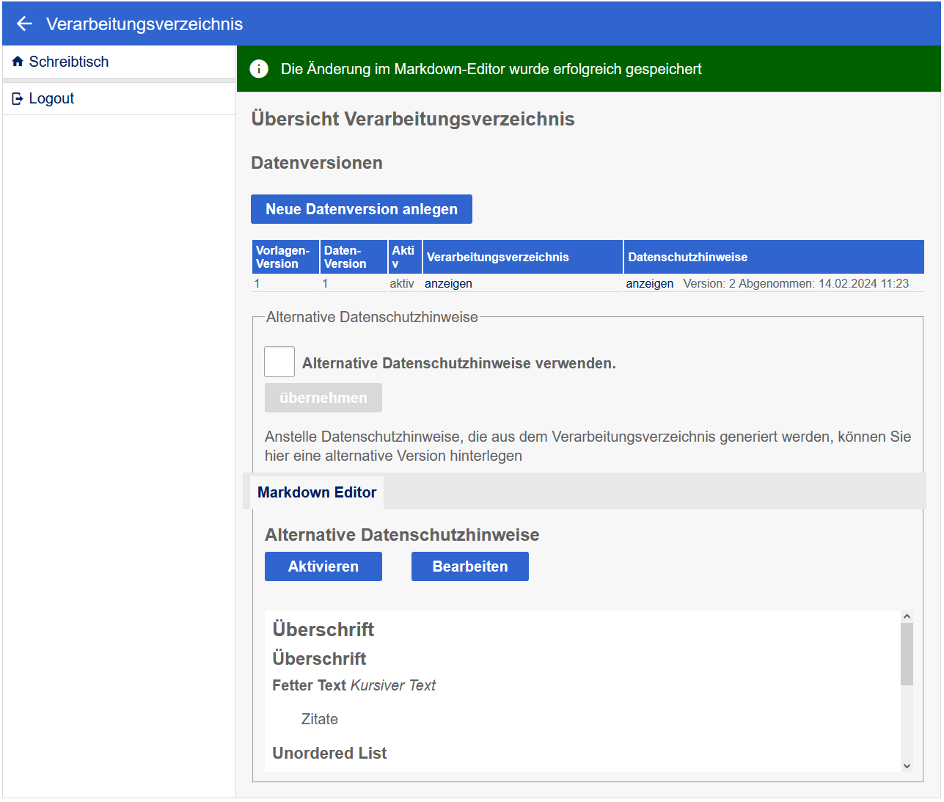Image resolution: width=944 pixels, height=802 pixels.
Task: Click the disabled übernehmen button
Action: click(x=323, y=398)
